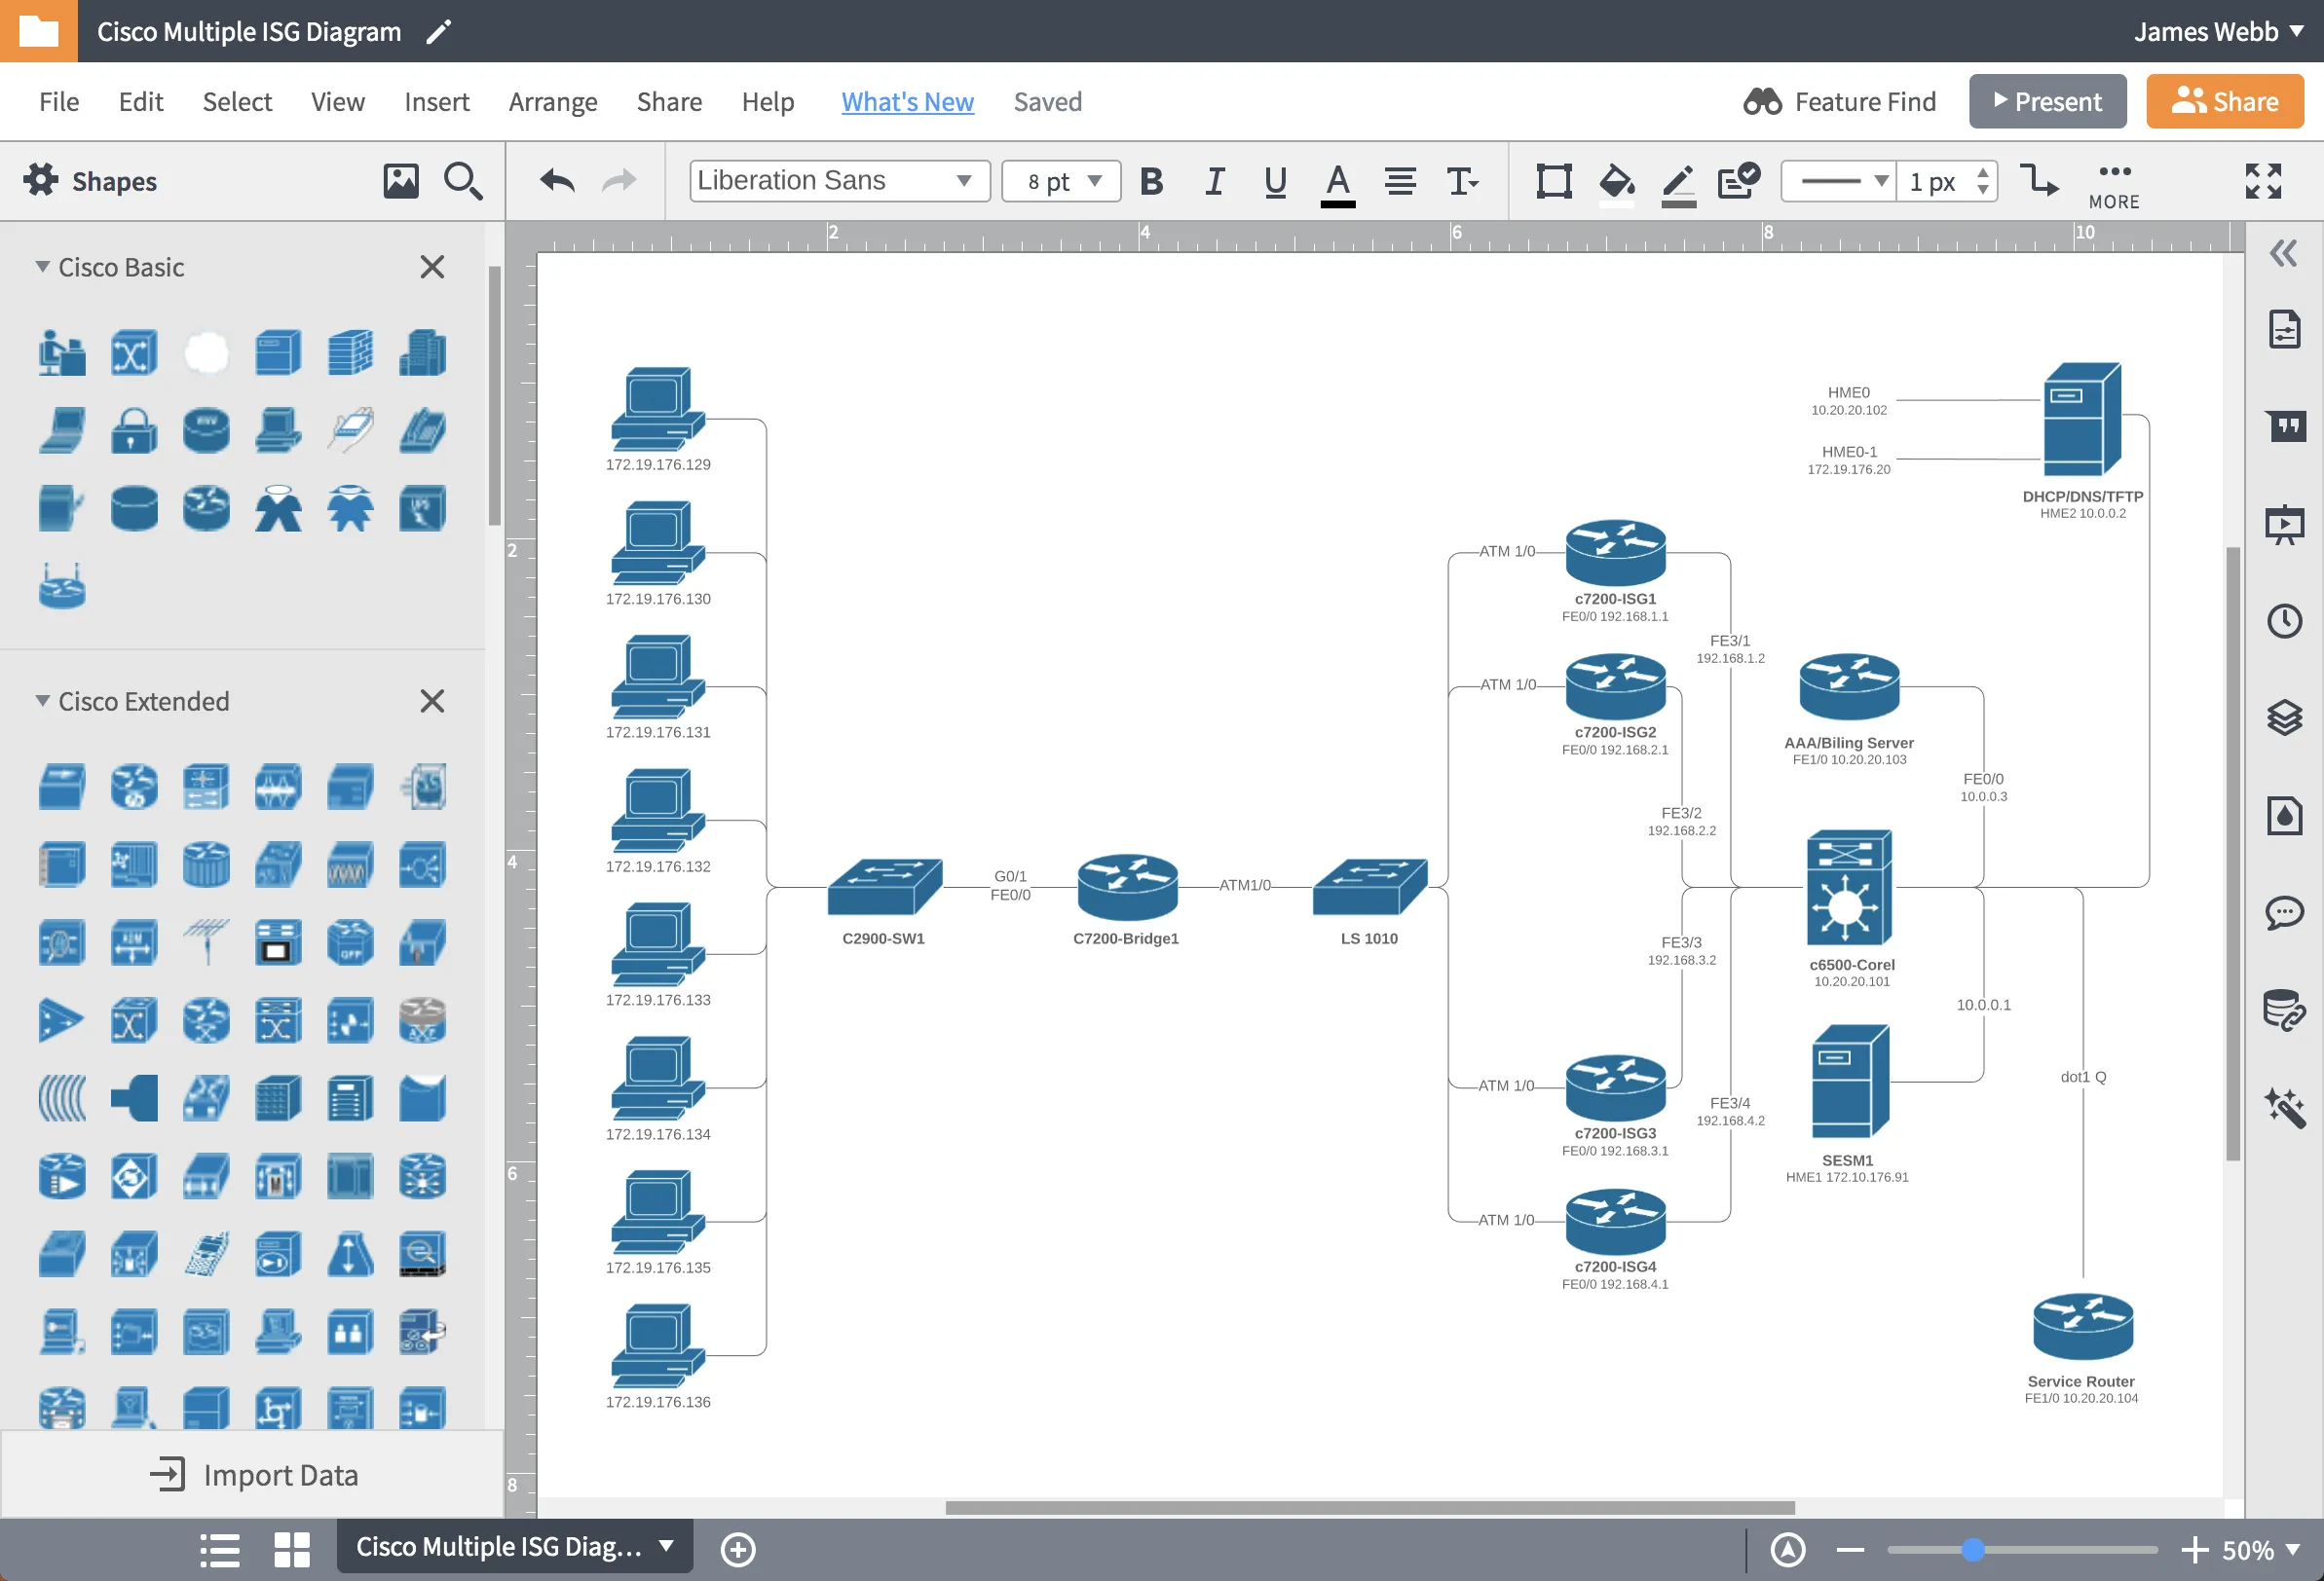Open the Layers panel icon
The height and width of the screenshot is (1581, 2324).
point(2284,717)
